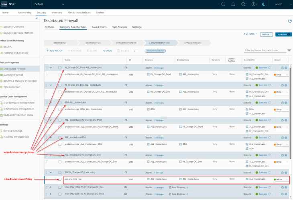
Task: Collapse the left sidebar with double-chevron
Action: pos(37,19)
